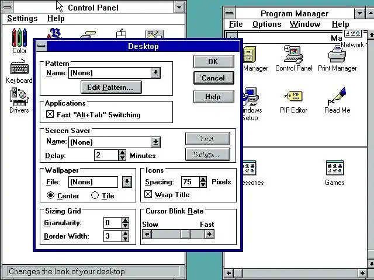Click the Border Width input field
This screenshot has width=374, height=280.
(x=113, y=236)
